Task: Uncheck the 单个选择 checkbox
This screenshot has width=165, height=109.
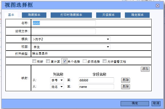Action: pos(65,61)
